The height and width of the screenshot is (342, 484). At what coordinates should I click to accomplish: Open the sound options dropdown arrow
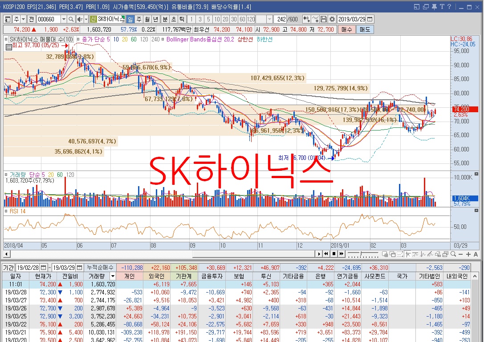(86, 19)
